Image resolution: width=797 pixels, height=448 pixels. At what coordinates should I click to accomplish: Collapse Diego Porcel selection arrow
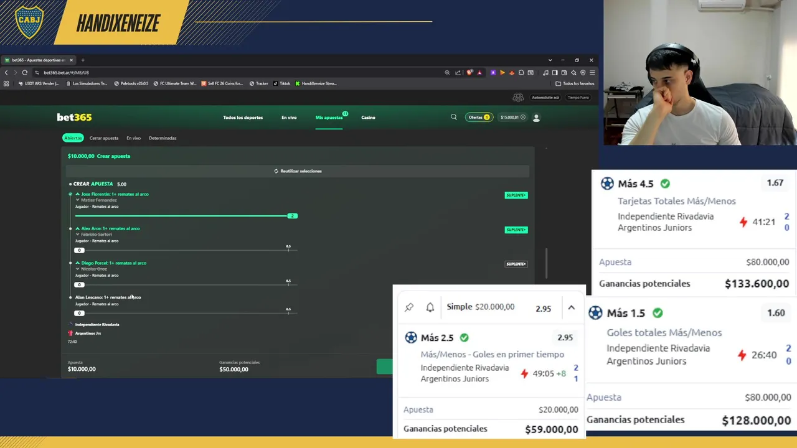tap(77, 263)
